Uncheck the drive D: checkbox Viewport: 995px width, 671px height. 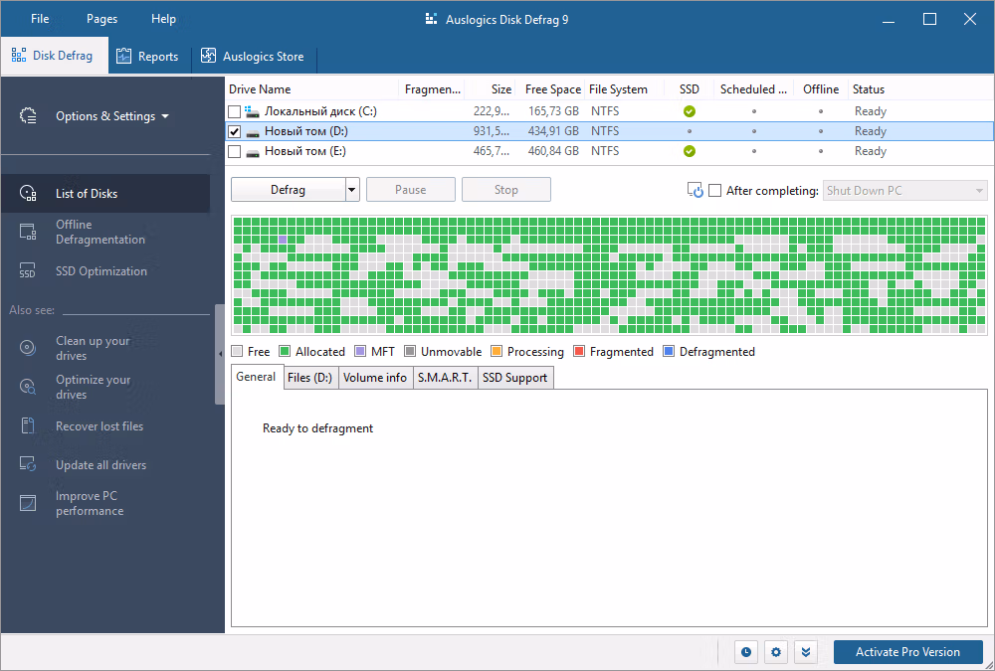point(234,131)
